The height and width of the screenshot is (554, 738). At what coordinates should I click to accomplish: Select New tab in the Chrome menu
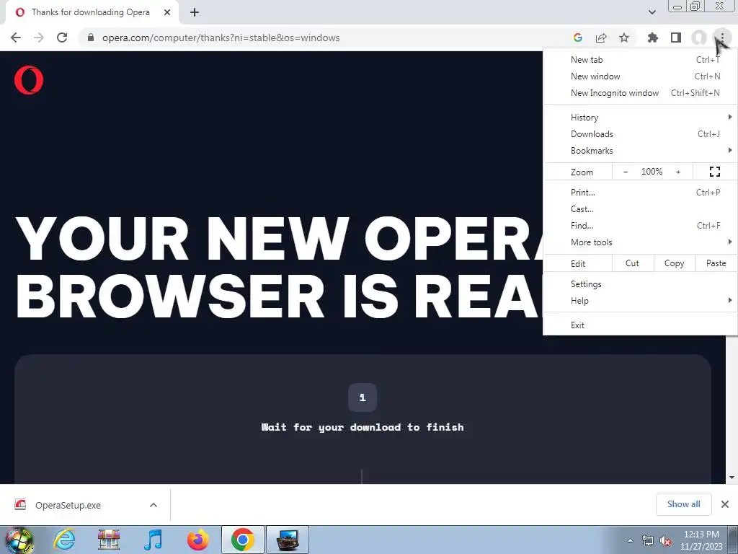[x=640, y=60]
